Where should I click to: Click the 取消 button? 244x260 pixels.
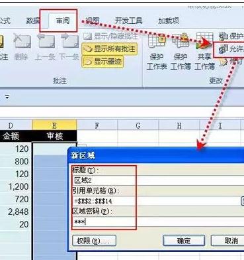tap(228, 241)
